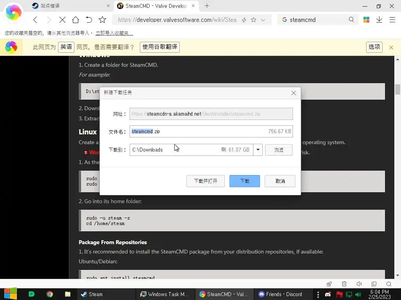The image size is (401, 300).
Task: Click the 360 browser logo avatar
Action: [13, 13]
